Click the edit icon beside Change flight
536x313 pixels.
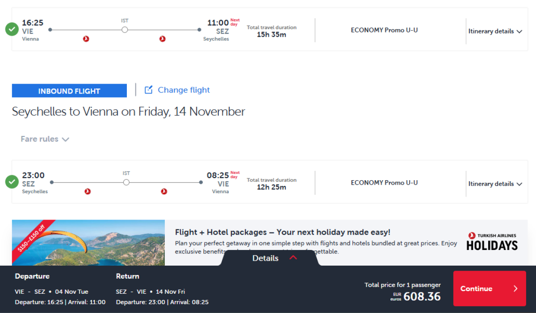(149, 90)
